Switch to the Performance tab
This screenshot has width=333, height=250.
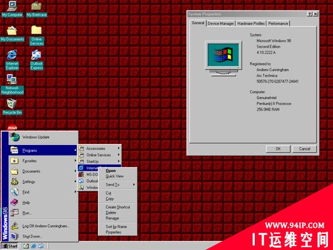pyautogui.click(x=278, y=23)
